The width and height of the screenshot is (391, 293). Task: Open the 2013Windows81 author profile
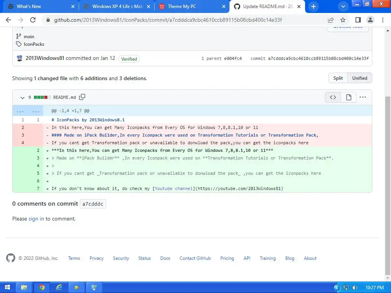(x=45, y=58)
